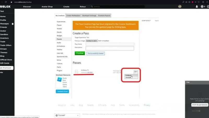Open the user avatar profile icon

[x=180, y=6]
